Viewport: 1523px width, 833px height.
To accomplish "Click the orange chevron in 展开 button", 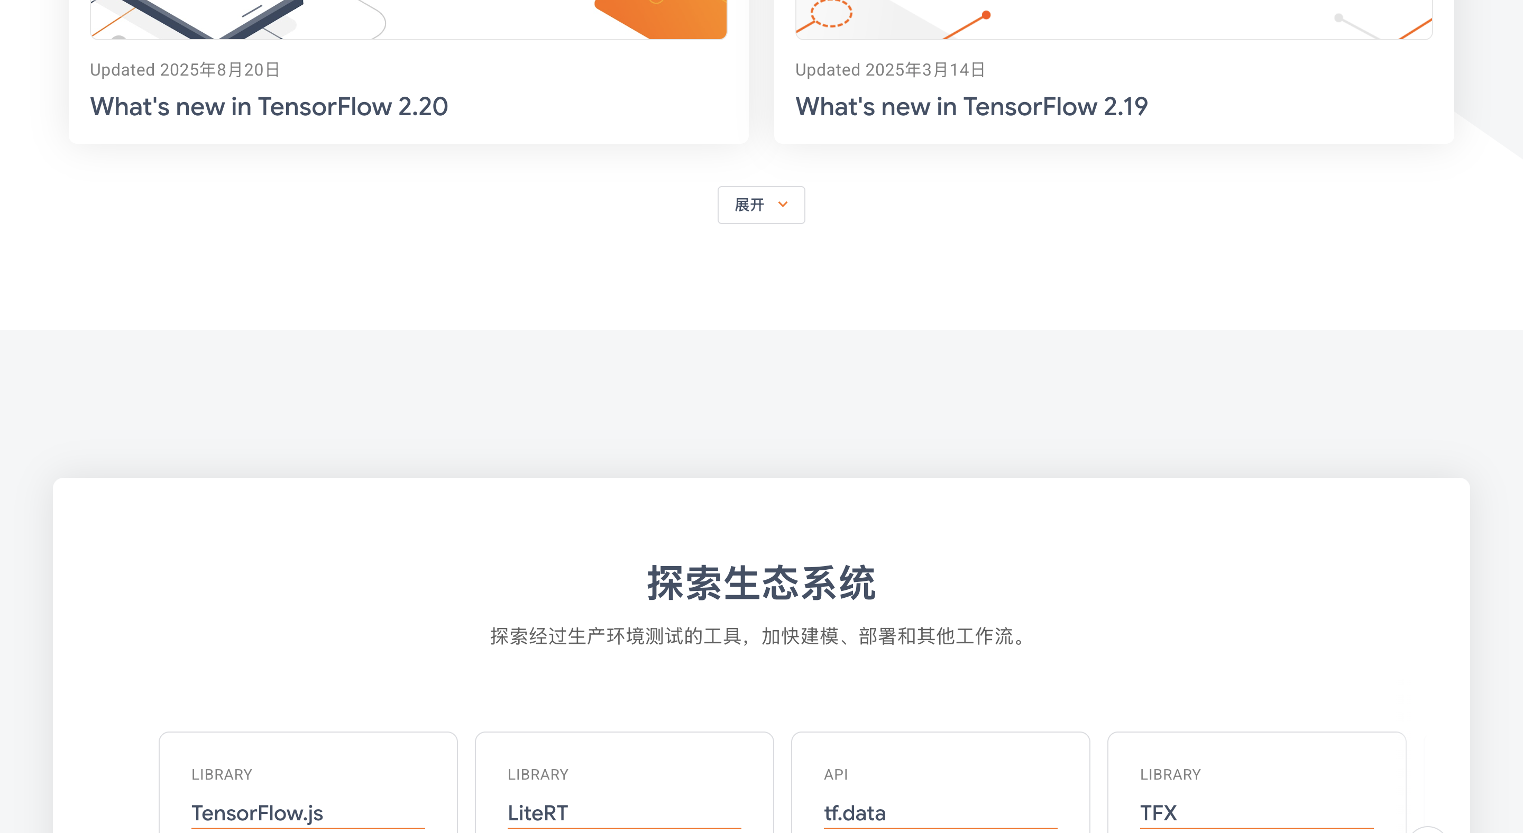I will 783,205.
